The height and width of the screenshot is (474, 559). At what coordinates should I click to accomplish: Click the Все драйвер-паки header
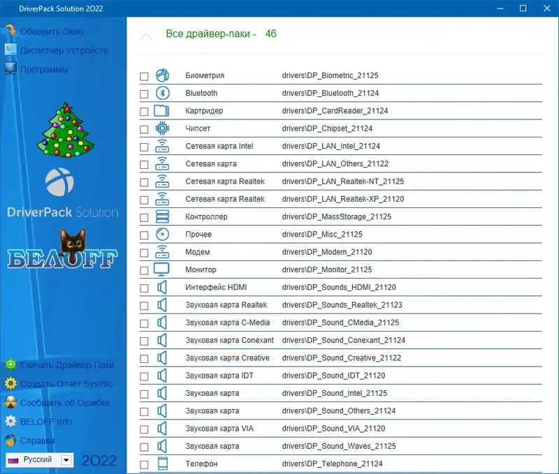pos(221,34)
